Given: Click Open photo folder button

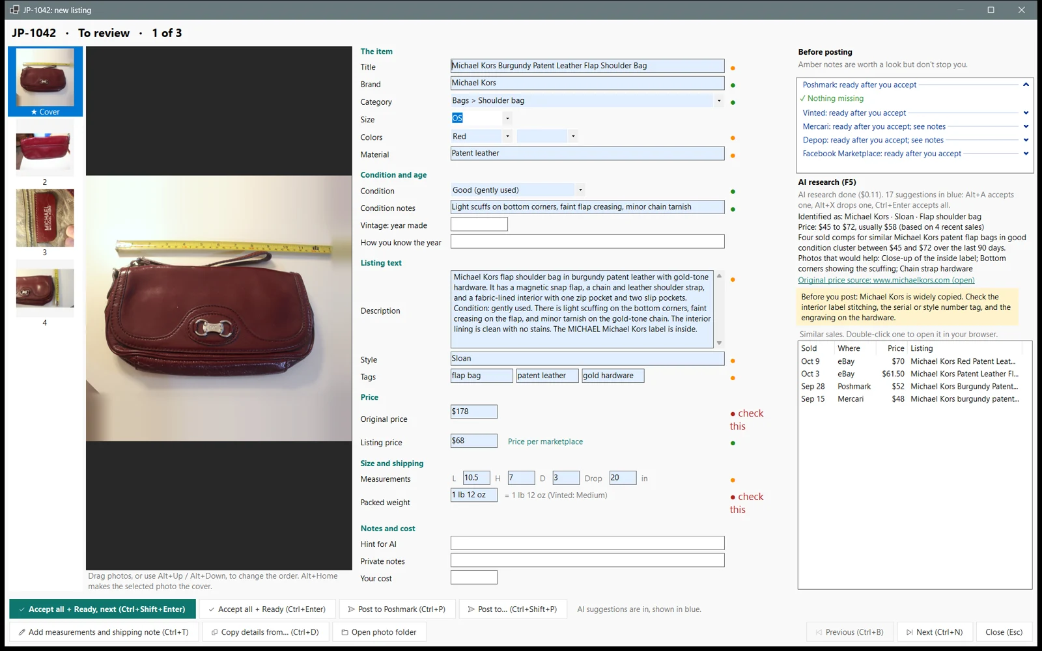Looking at the screenshot, I should (x=379, y=632).
